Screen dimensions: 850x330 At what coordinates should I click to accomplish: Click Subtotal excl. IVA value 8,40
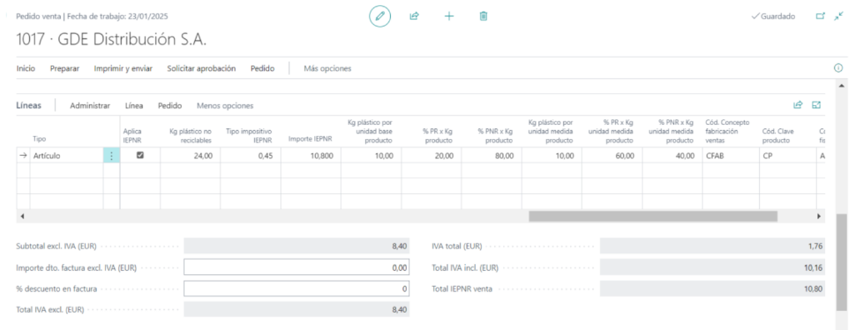point(297,246)
